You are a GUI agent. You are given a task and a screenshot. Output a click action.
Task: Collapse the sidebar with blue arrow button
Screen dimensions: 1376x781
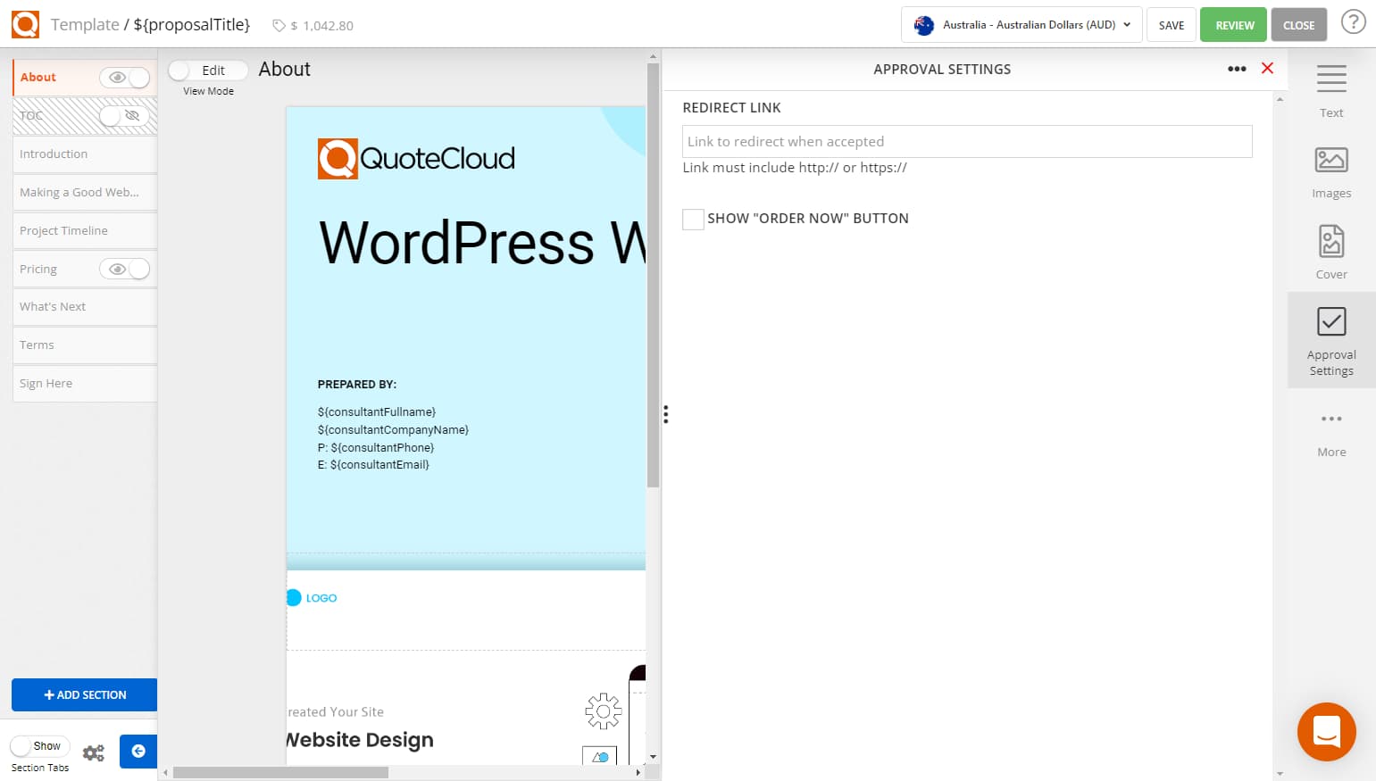click(138, 752)
